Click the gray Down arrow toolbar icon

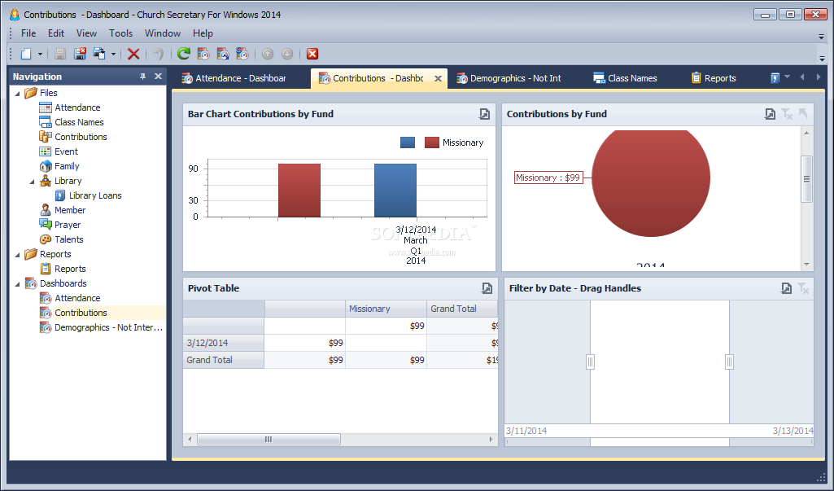tap(287, 54)
